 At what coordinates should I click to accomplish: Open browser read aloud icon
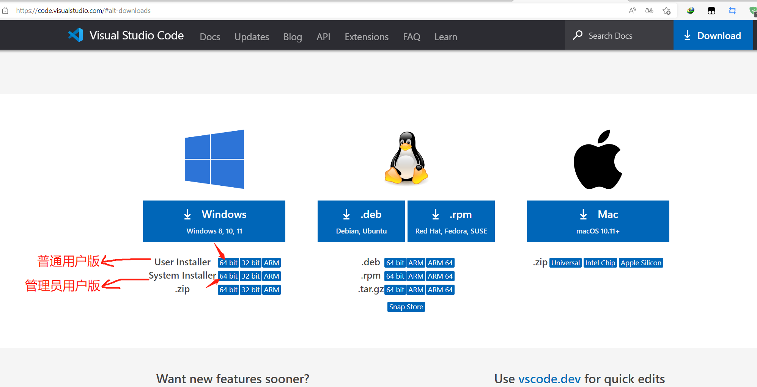[x=632, y=11]
